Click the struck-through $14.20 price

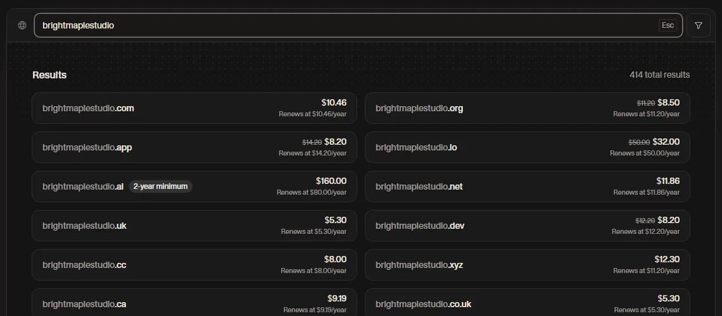click(312, 142)
